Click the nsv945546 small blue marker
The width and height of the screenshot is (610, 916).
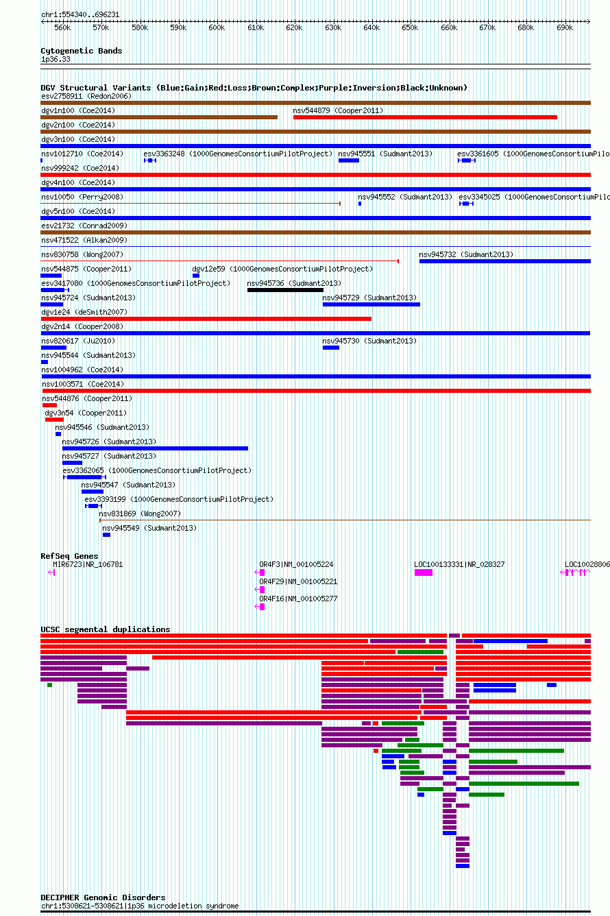tap(58, 434)
